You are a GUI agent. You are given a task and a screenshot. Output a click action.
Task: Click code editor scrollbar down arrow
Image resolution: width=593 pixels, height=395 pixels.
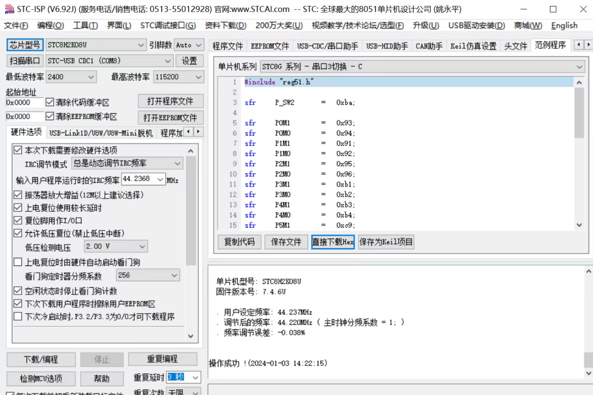(x=579, y=225)
